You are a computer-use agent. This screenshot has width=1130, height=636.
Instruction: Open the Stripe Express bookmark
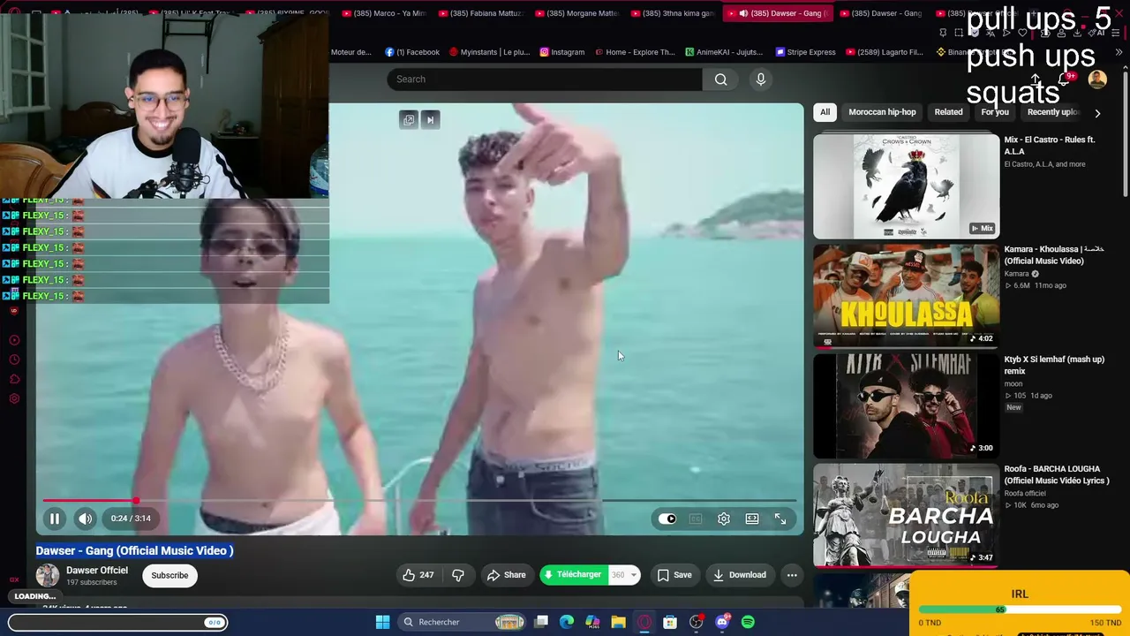tap(805, 52)
